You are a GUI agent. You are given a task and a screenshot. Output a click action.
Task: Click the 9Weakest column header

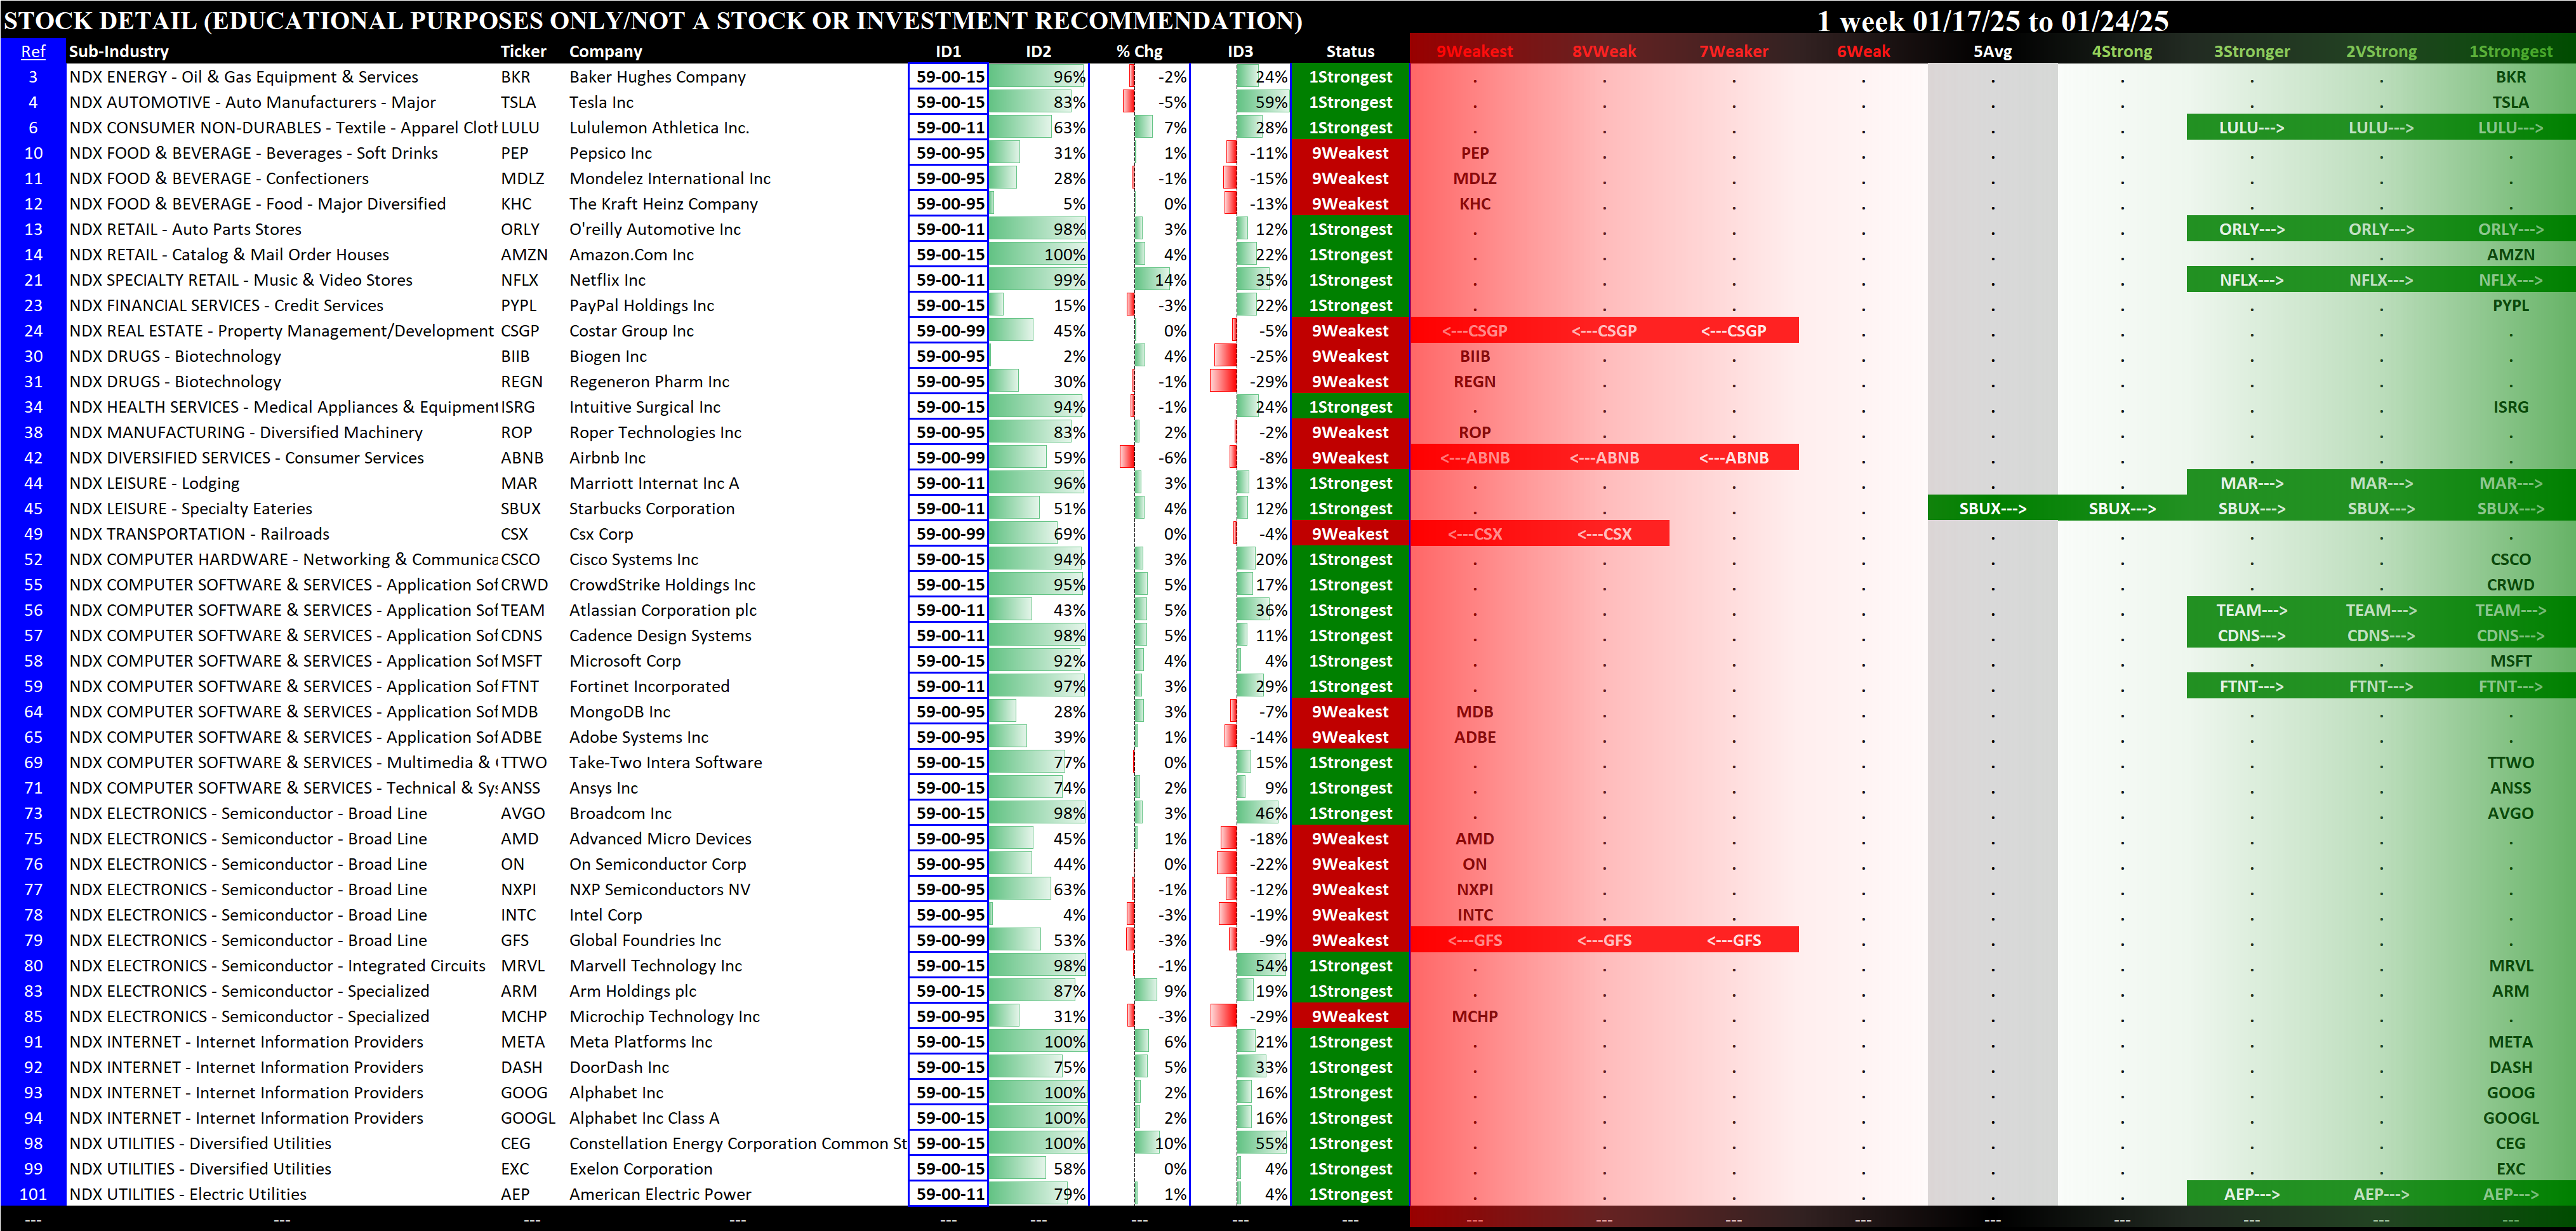coord(1474,51)
